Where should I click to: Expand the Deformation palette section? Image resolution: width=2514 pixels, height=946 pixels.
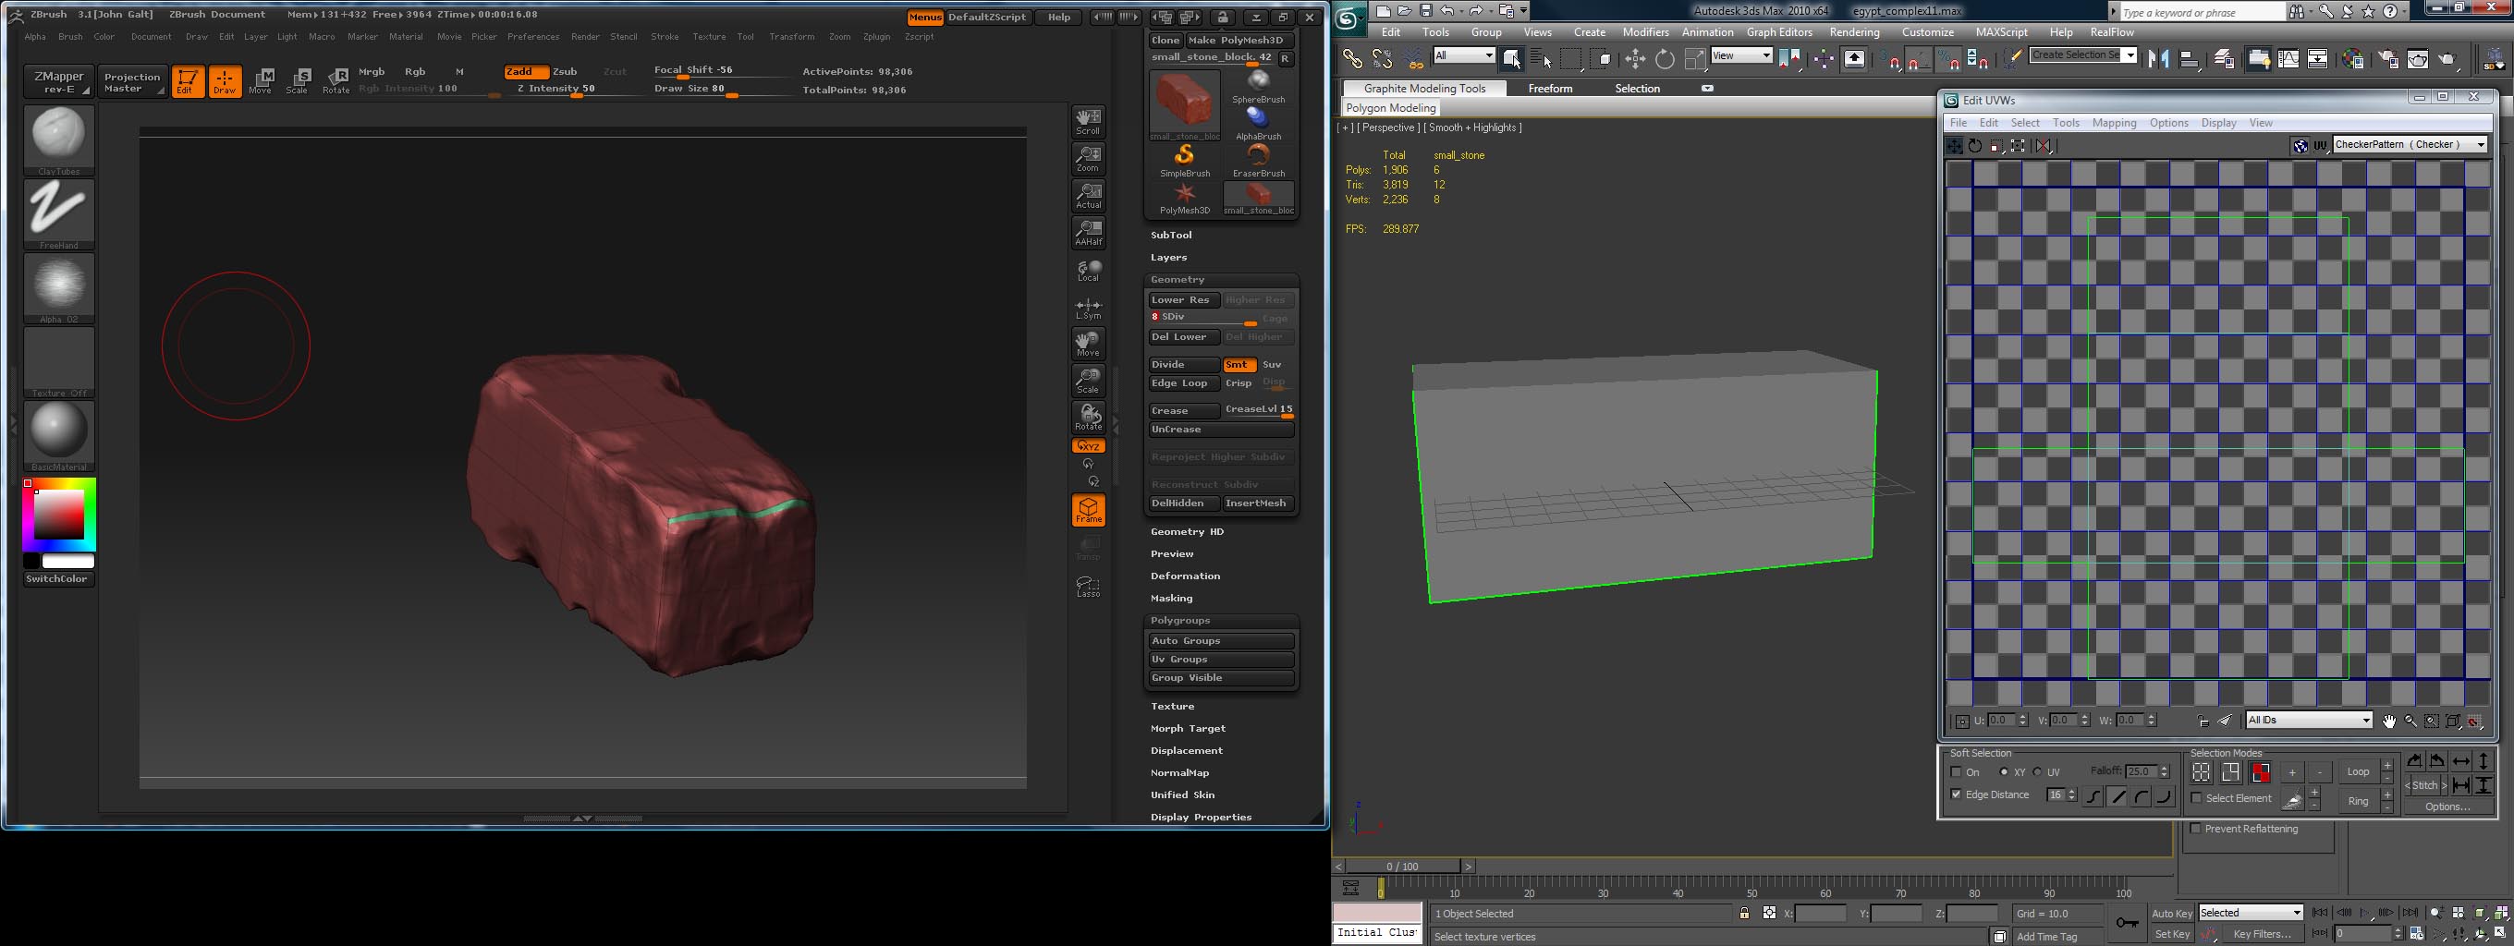click(x=1185, y=576)
